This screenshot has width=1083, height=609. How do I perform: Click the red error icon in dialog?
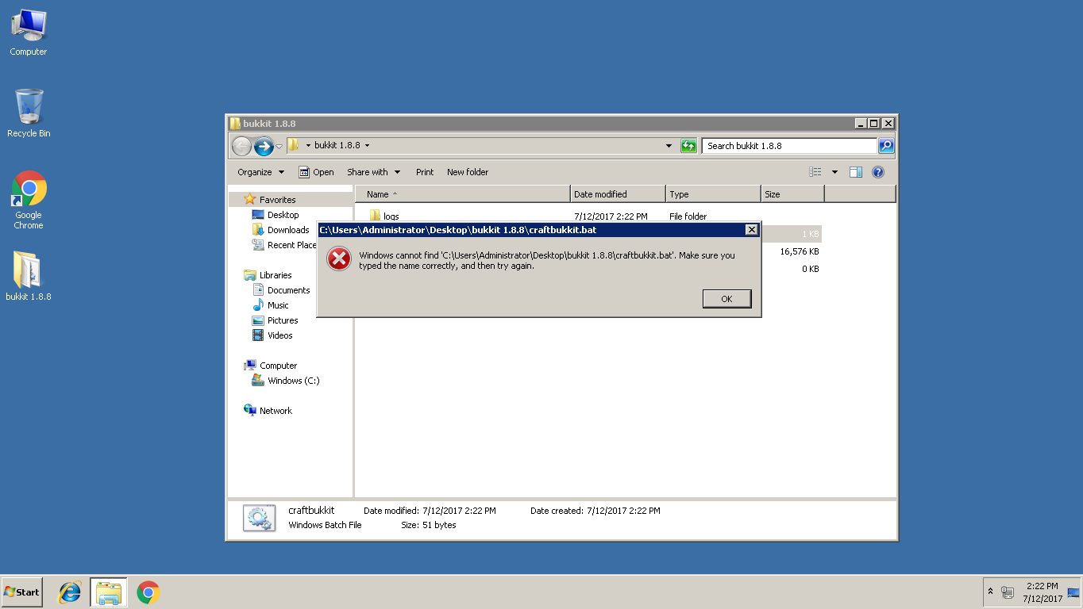[339, 259]
